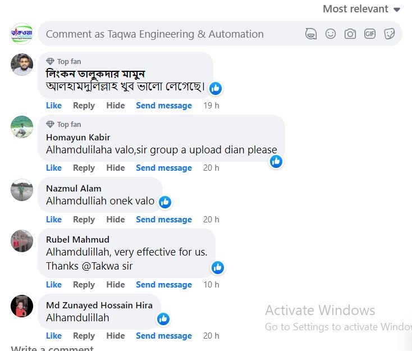Click Rubel Mahmud's profile picture

click(x=22, y=241)
